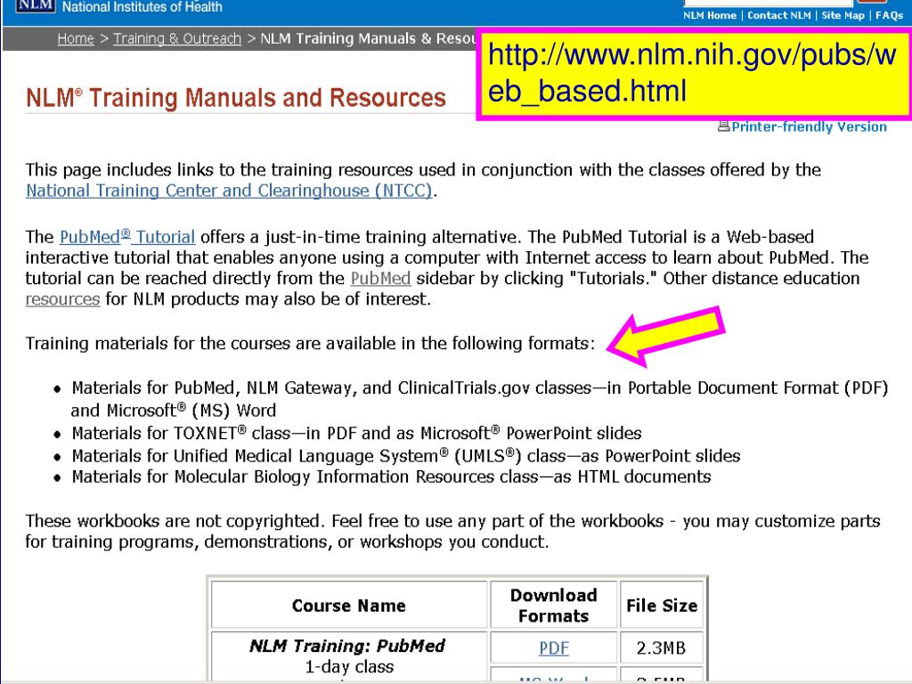912x684 pixels.
Task: Go to Home breadcrumb link
Action: click(x=76, y=38)
